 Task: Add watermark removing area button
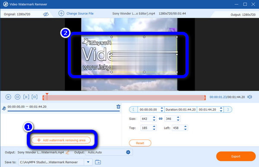61,140
